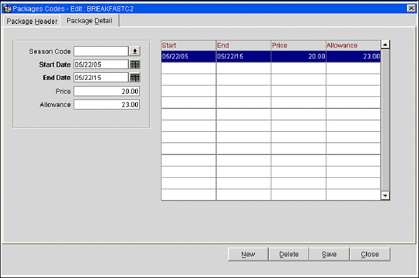Open the Start Date calendar picker
This screenshot has width=419, height=278.
(135, 65)
